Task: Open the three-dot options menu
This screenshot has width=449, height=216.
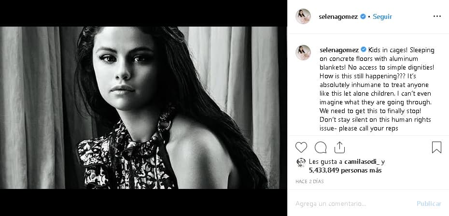Action: coord(437,16)
